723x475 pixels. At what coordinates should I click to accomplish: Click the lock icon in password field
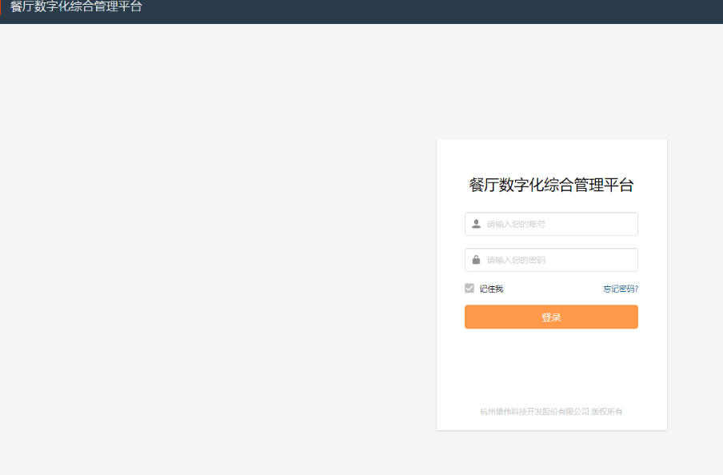tap(476, 260)
